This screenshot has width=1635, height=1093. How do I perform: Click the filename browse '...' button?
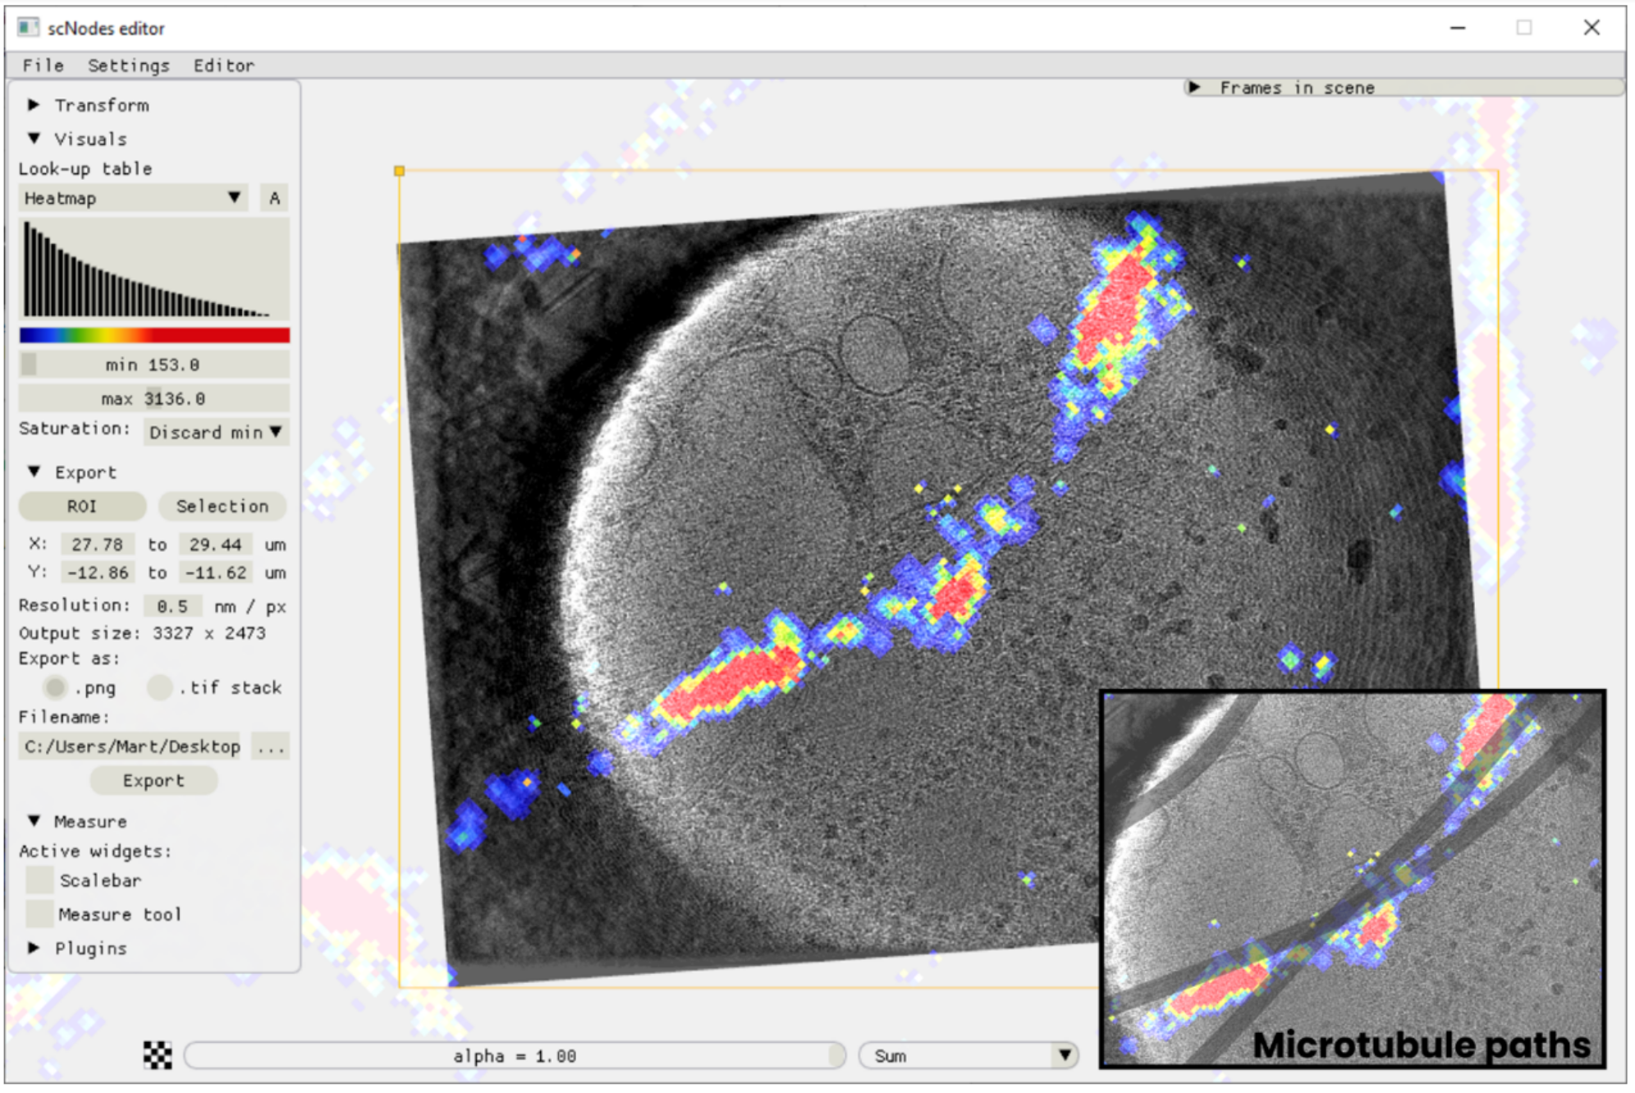[x=270, y=746]
